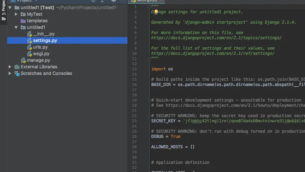Viewport: 305px width, 172px height.
Task: Click the project root folder icon
Action: coord(17,8)
